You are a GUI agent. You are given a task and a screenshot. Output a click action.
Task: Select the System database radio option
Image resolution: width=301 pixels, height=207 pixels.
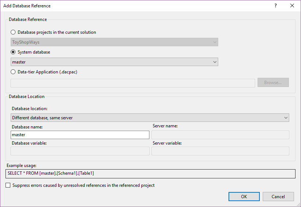tap(14, 52)
